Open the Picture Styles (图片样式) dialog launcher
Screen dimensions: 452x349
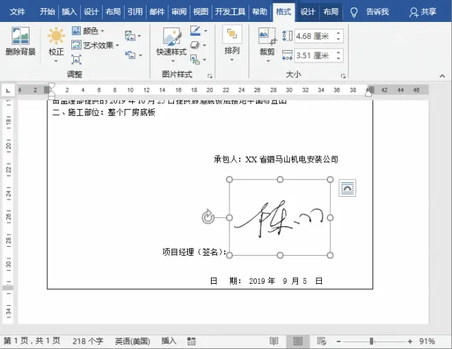[210, 76]
